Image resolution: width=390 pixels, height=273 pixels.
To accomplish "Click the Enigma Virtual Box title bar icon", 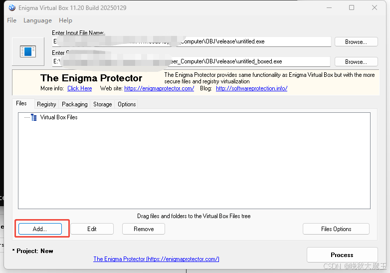I will 11,7.
